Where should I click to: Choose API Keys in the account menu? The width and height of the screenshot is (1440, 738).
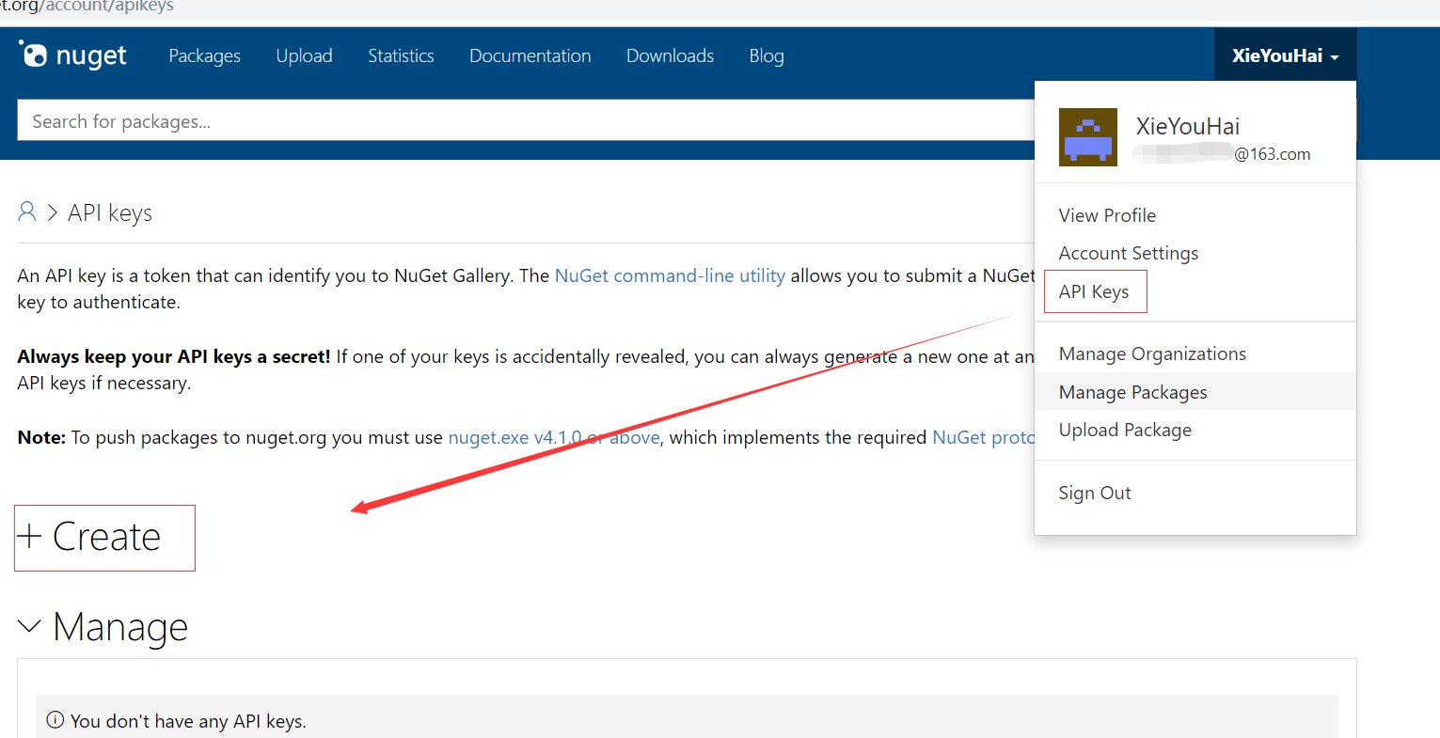point(1095,291)
